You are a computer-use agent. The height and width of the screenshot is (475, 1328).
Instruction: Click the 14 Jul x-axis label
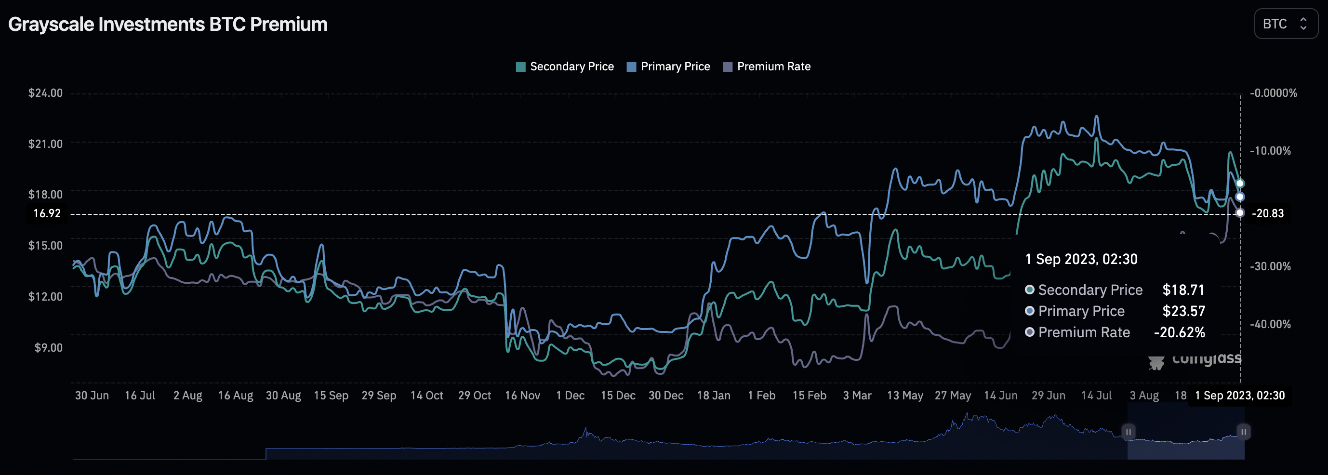click(x=1096, y=396)
